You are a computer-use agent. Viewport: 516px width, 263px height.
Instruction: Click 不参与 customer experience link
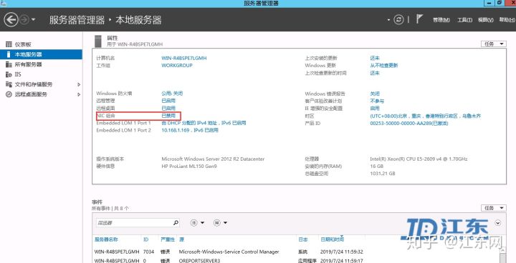click(x=377, y=101)
